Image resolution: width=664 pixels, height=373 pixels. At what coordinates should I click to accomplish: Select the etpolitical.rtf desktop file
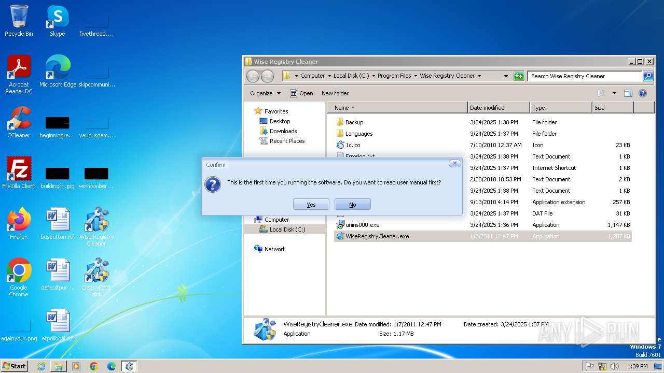point(58,325)
